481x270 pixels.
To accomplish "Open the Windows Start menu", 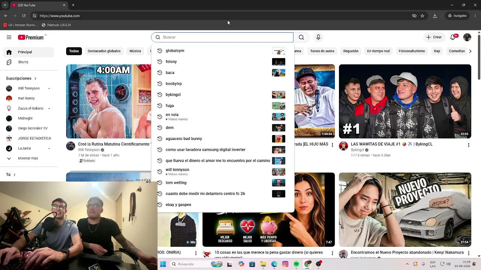I will [x=163, y=264].
